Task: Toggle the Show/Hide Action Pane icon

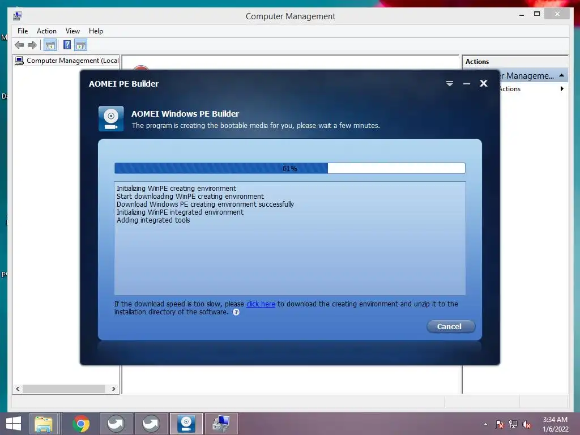Action: tap(80, 45)
